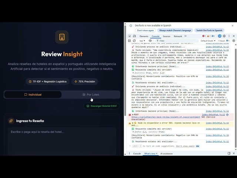Click 'DevTools is now available in Spanish' text
Viewport: 237px width, 178px height.
[x=153, y=26]
